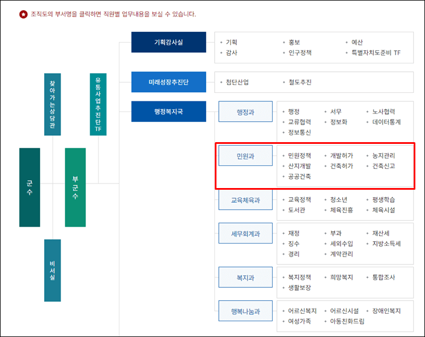Click the 세무회계과 department link

point(245,233)
